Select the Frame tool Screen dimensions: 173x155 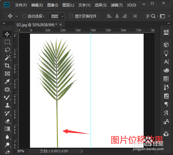coord(7,74)
